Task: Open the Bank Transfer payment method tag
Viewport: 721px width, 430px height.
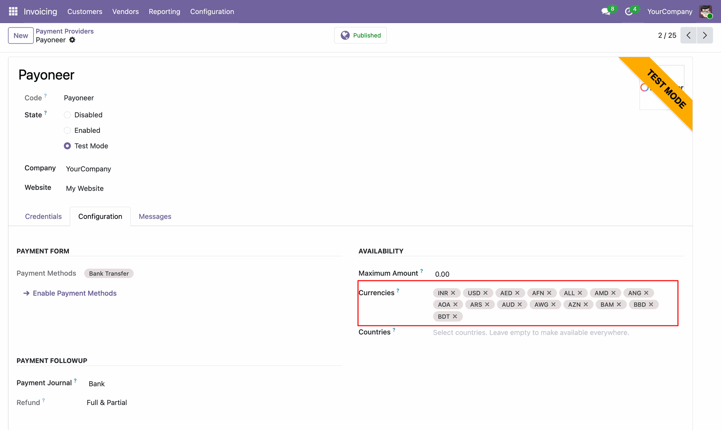Action: tap(109, 274)
